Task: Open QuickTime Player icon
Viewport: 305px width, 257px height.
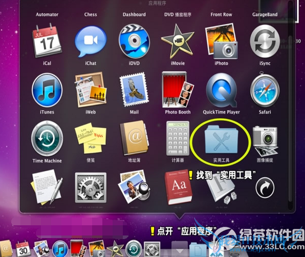Action: click(222, 90)
